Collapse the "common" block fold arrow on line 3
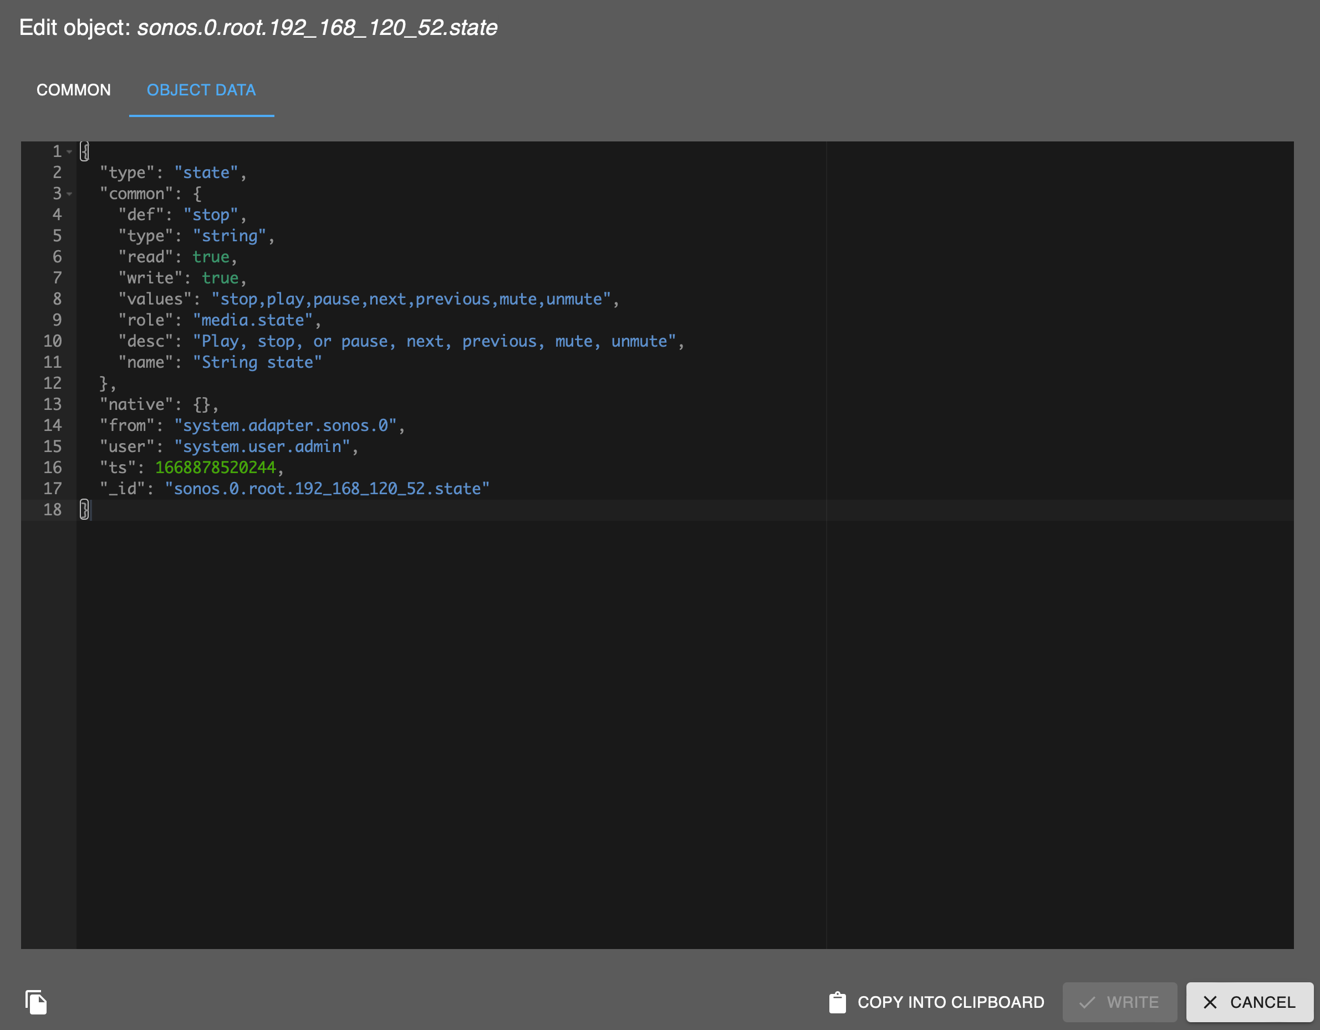 click(x=69, y=194)
